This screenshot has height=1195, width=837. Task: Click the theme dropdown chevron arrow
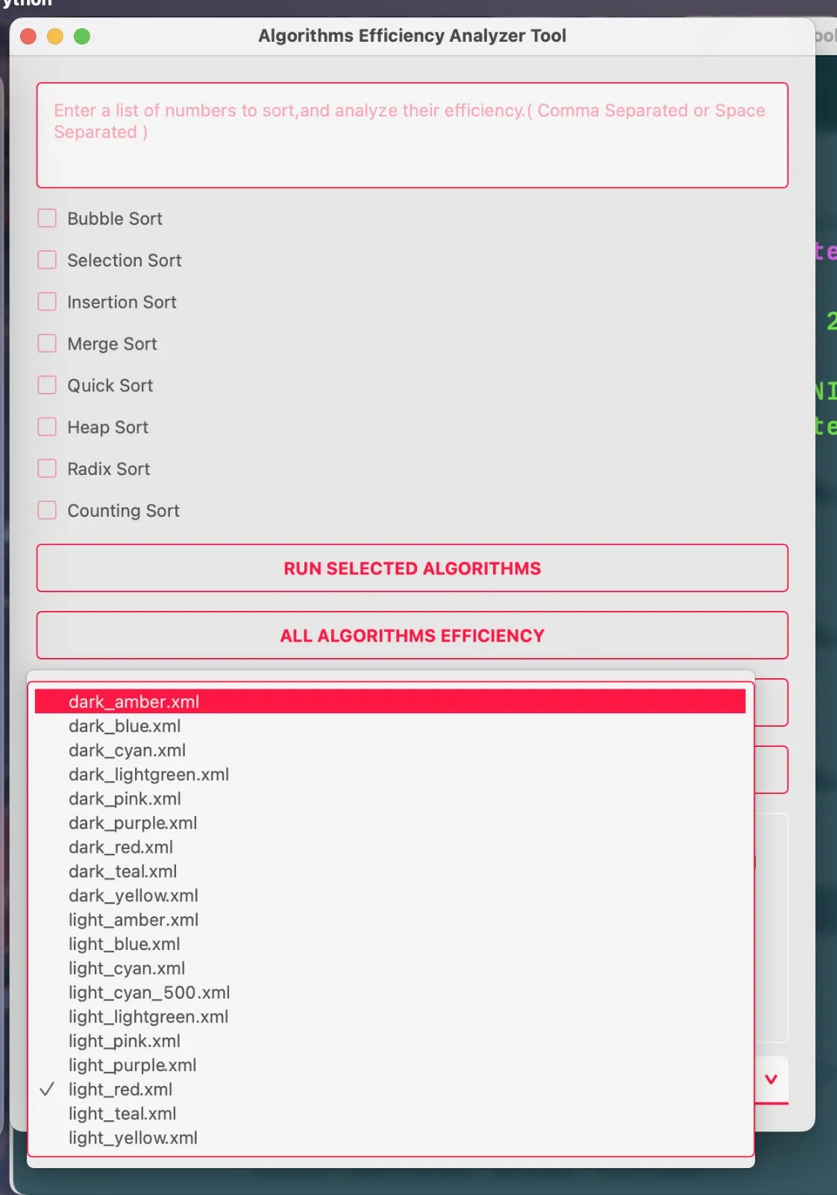click(771, 1079)
